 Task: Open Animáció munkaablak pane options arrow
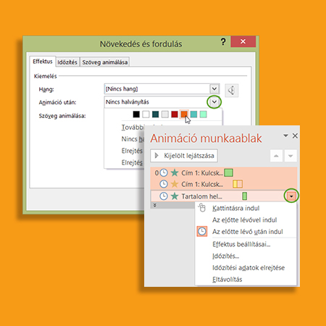(285, 135)
